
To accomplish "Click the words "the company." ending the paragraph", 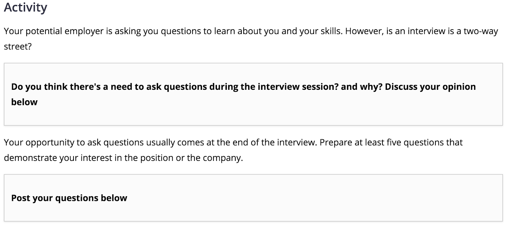I will coord(215,158).
